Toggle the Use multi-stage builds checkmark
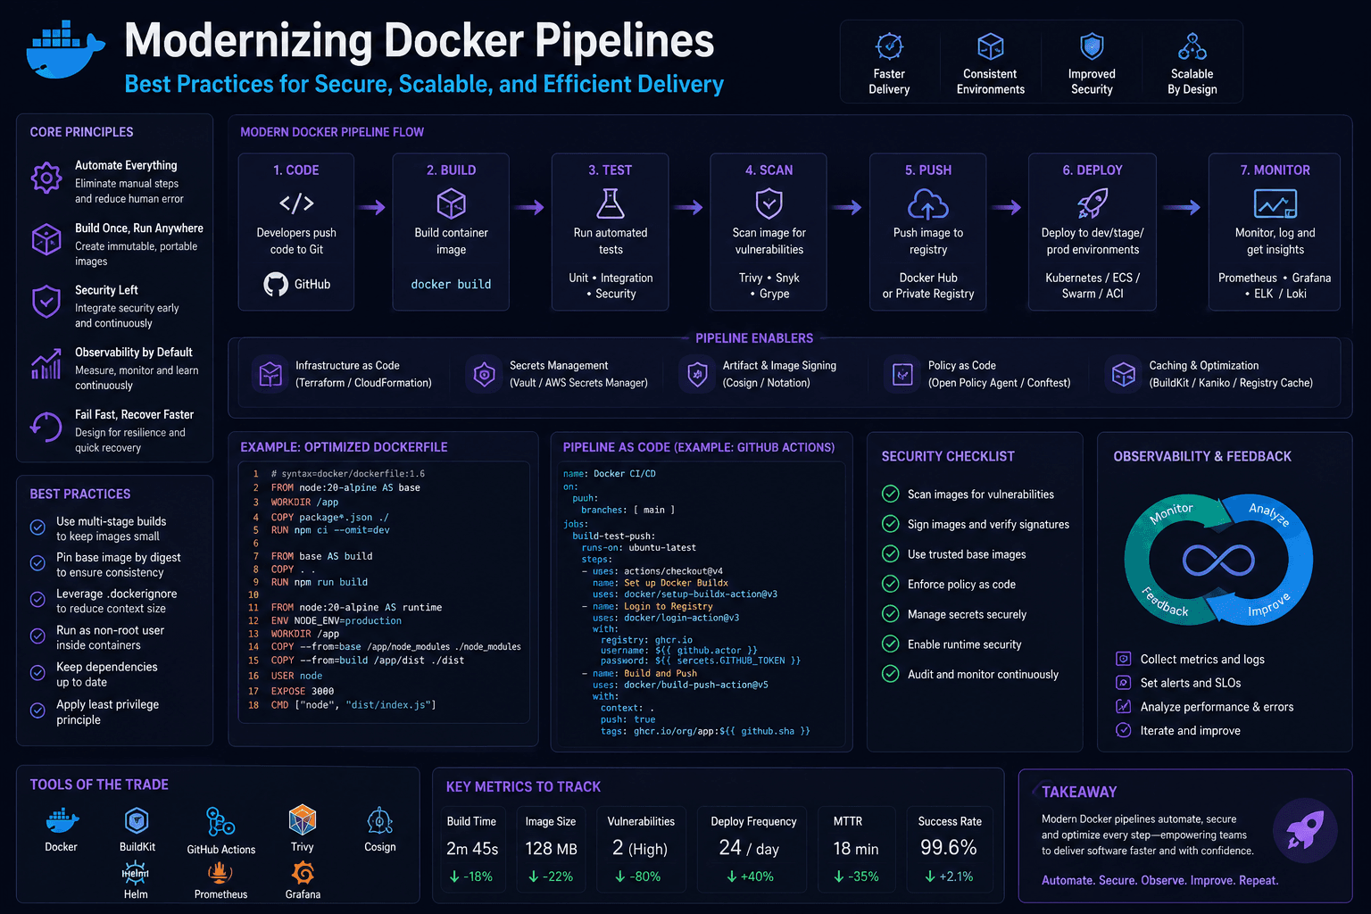Image resolution: width=1371 pixels, height=914 pixels. [37, 527]
